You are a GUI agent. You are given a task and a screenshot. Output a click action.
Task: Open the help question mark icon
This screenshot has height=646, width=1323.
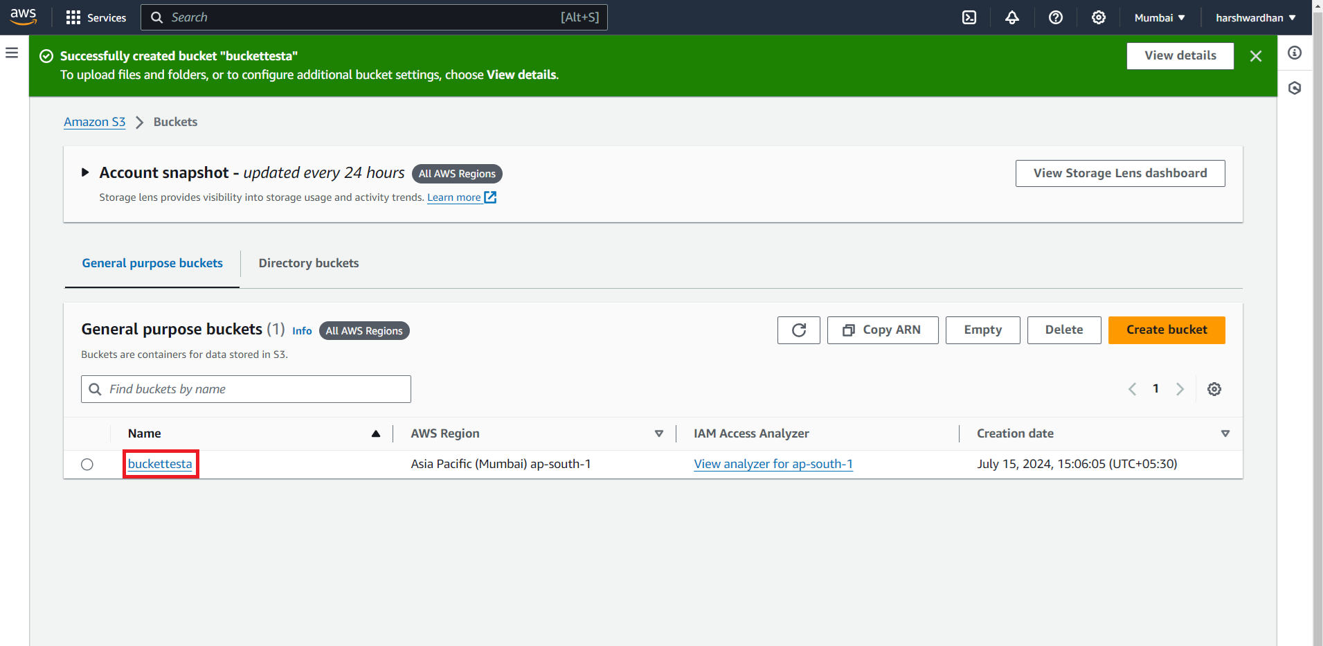tap(1056, 17)
